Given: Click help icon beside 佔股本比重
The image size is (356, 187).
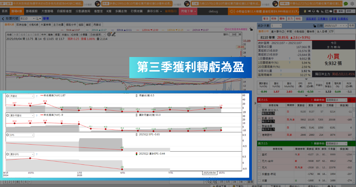Looking at the screenshot, I should 280,71.
